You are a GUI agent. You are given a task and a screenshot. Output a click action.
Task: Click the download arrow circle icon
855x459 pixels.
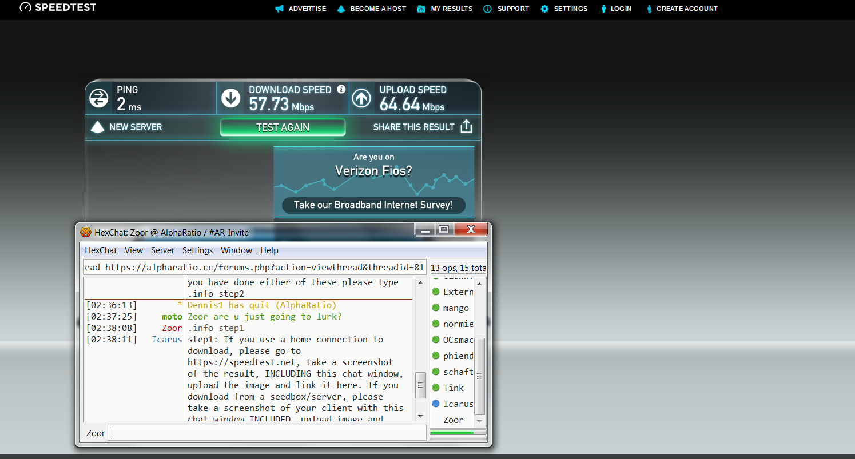[x=231, y=98]
